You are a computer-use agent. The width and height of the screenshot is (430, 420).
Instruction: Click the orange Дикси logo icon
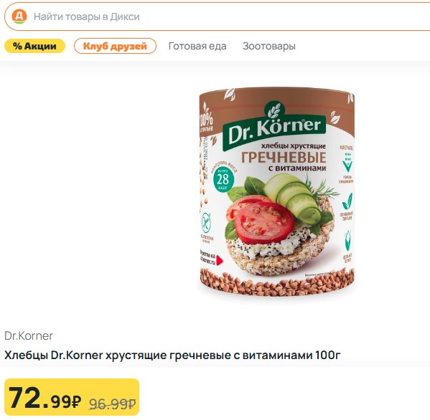click(x=19, y=16)
